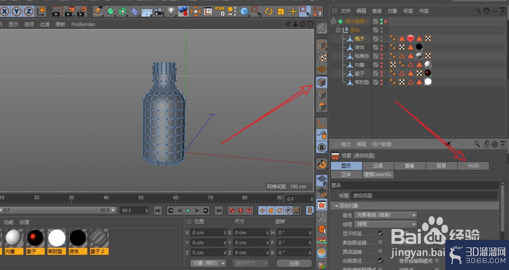Click the blue deformer capsule icon
Screen dimensions: 509x270
coord(135,12)
